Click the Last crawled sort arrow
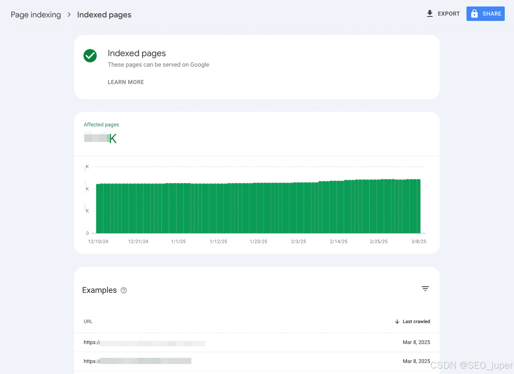514x374 pixels. [x=397, y=321]
